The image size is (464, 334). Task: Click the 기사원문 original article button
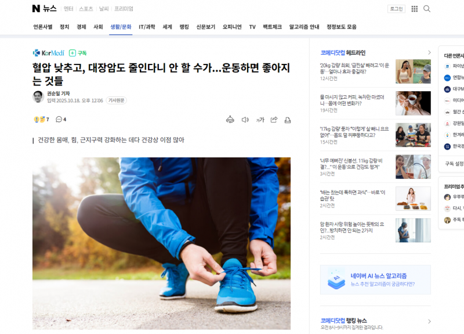117,100
